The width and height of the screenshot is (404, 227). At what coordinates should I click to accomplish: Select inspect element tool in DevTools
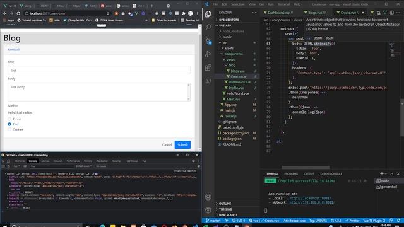point(3,161)
